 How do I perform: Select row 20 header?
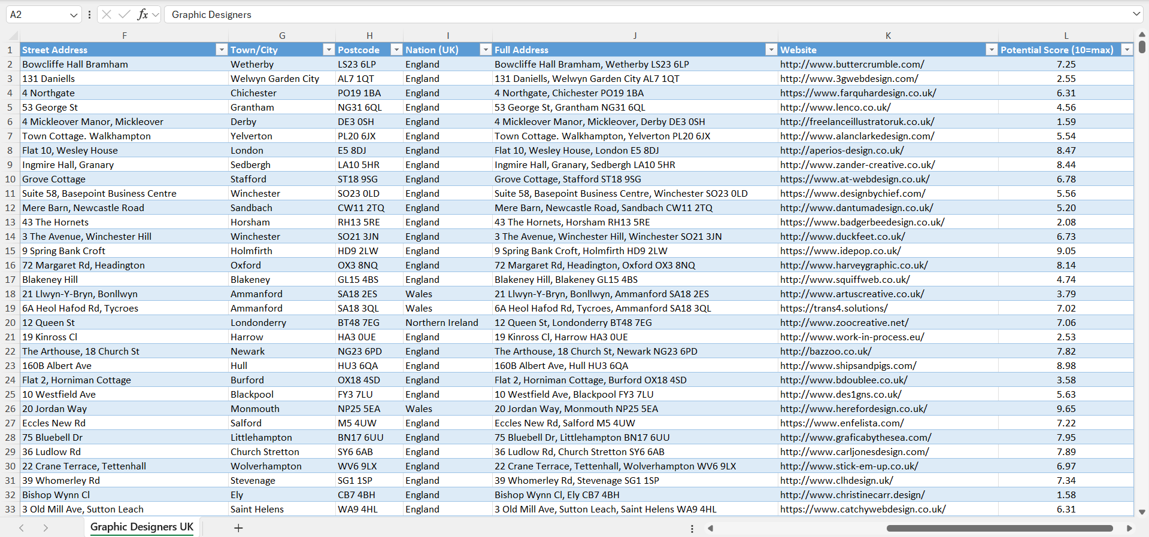coord(10,323)
